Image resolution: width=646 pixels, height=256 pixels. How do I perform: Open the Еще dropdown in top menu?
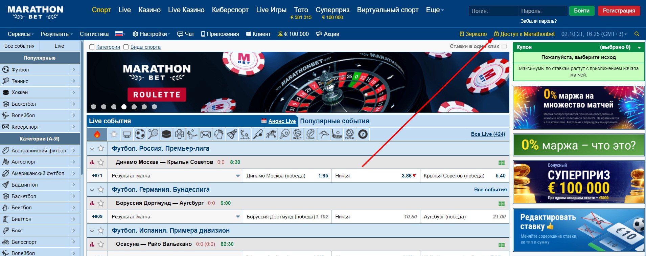click(x=435, y=10)
